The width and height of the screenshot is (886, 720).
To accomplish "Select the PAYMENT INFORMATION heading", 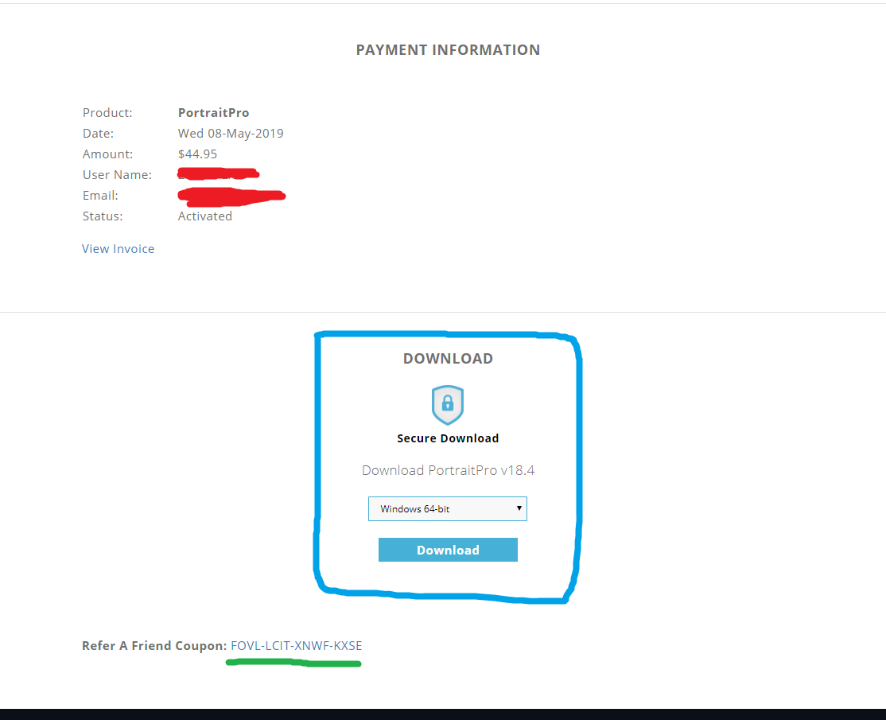I will pyautogui.click(x=448, y=50).
